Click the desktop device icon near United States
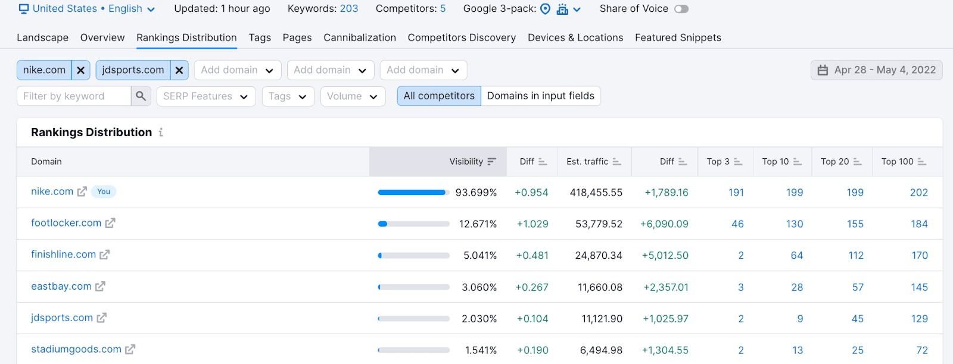This screenshot has height=364, width=953. click(24, 9)
